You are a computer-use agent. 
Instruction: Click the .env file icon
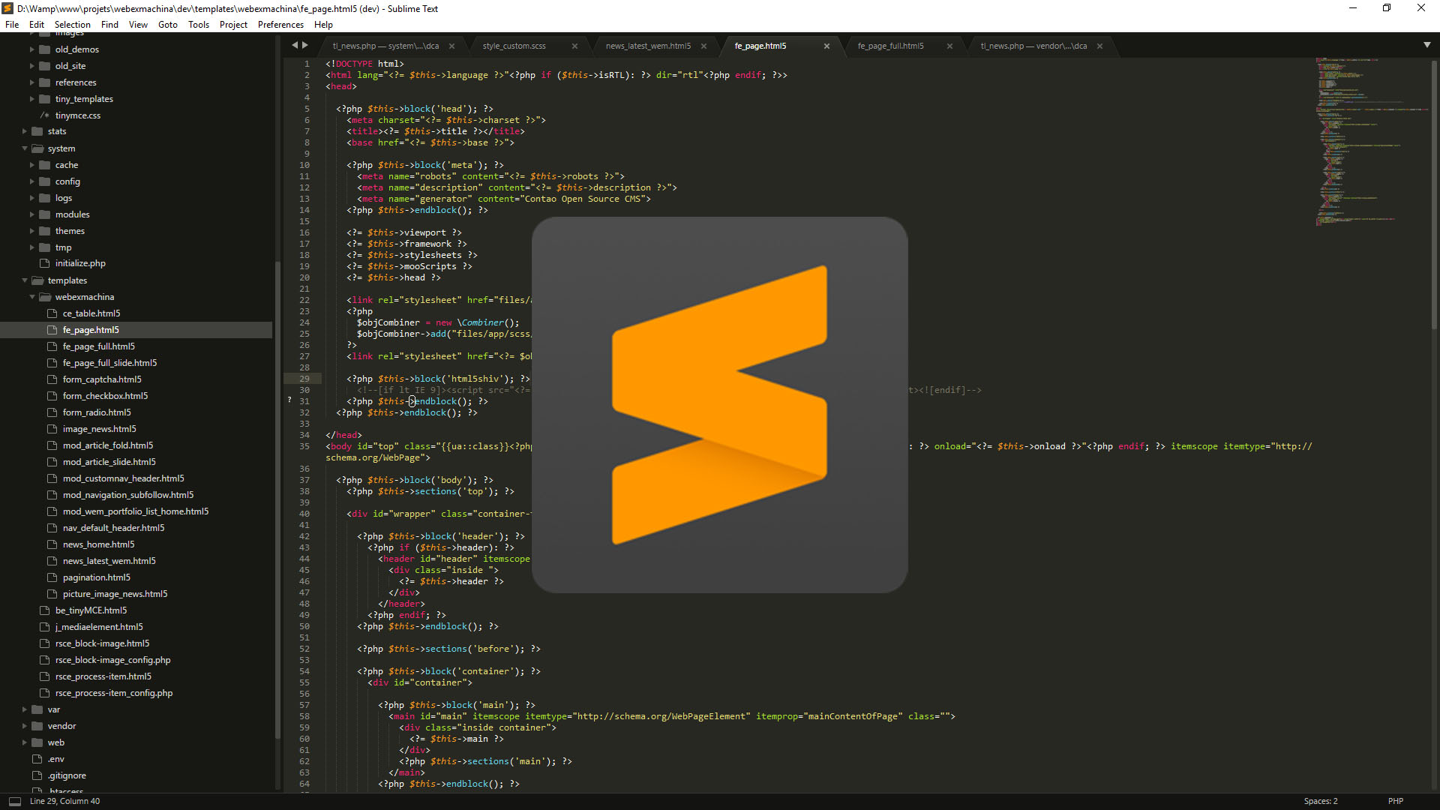click(37, 759)
